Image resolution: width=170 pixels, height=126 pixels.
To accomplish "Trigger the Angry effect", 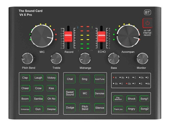I will (x=131, y=109).
